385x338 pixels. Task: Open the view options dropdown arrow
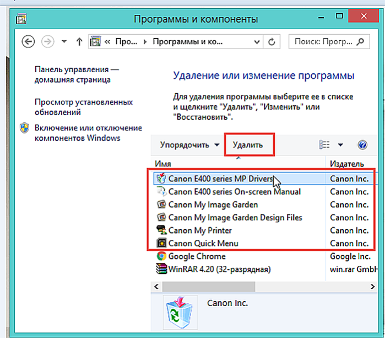point(340,145)
